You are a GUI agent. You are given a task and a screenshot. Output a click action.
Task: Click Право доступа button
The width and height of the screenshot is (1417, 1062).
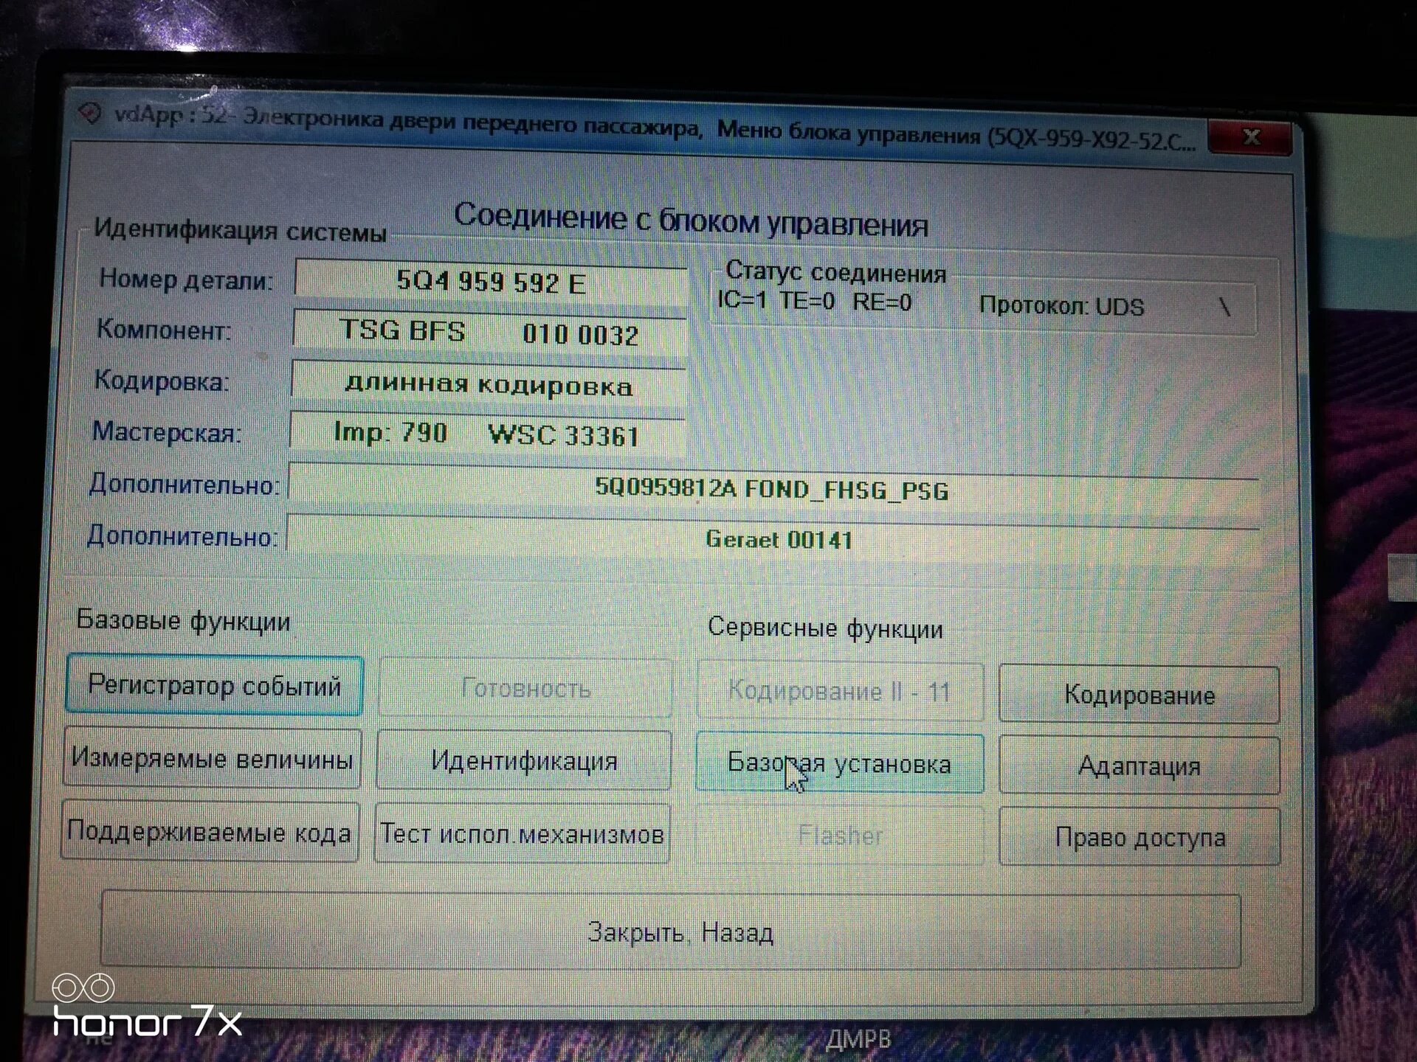[x=1139, y=837]
